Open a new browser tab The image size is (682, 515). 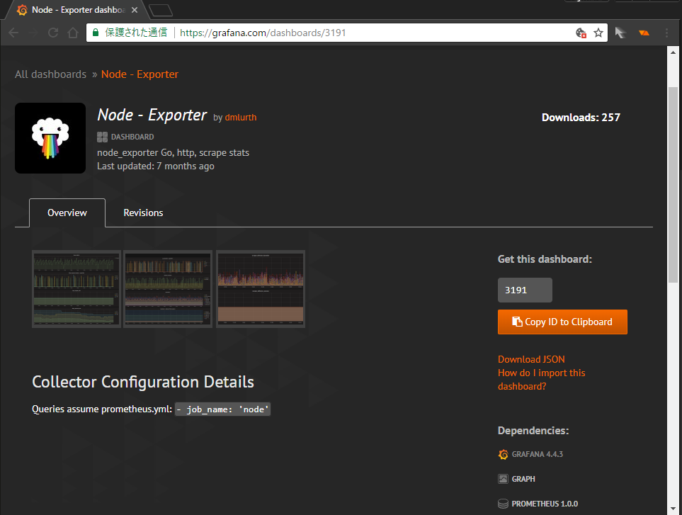click(x=161, y=10)
